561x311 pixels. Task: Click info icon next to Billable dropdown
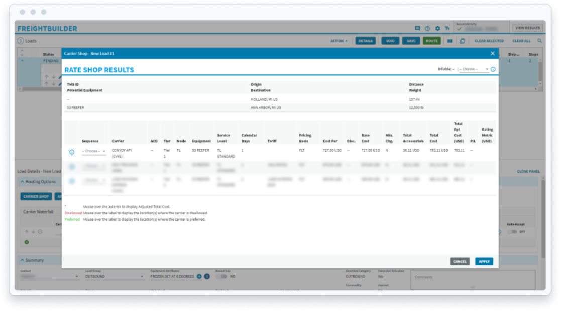493,69
